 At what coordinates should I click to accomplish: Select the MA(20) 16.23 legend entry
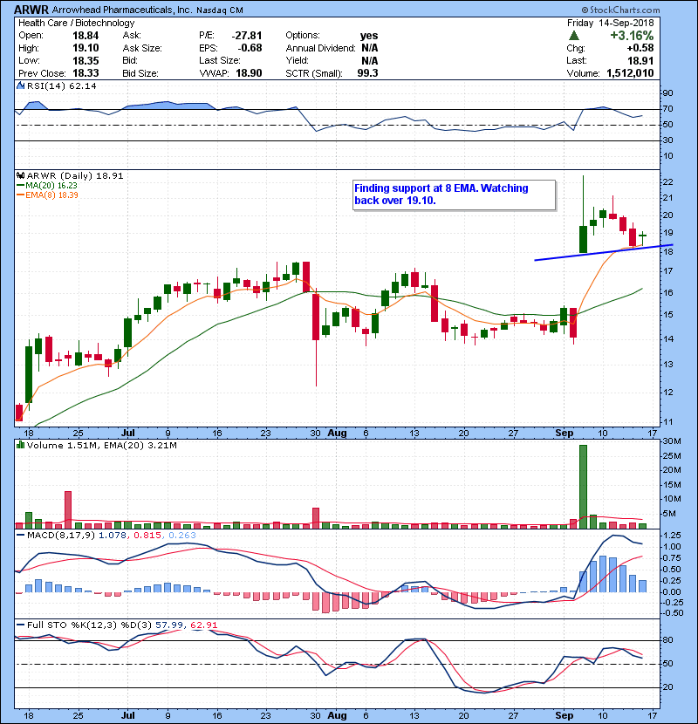click(47, 185)
